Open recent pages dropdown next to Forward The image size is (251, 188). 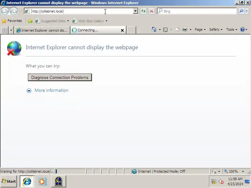coord(20,11)
